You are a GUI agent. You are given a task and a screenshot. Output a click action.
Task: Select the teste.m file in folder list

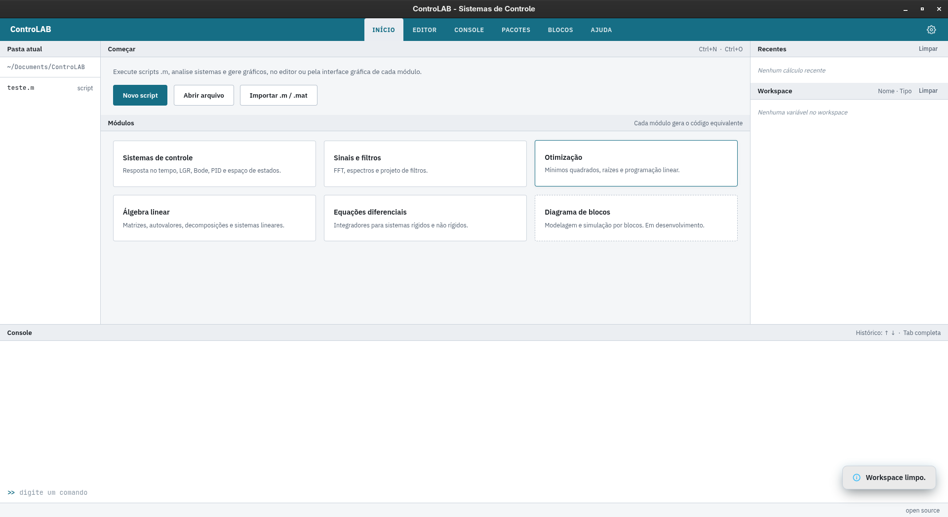pyautogui.click(x=50, y=88)
